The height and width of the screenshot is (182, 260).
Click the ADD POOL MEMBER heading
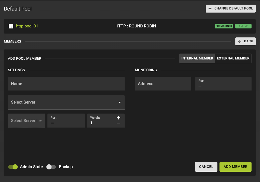25,58
